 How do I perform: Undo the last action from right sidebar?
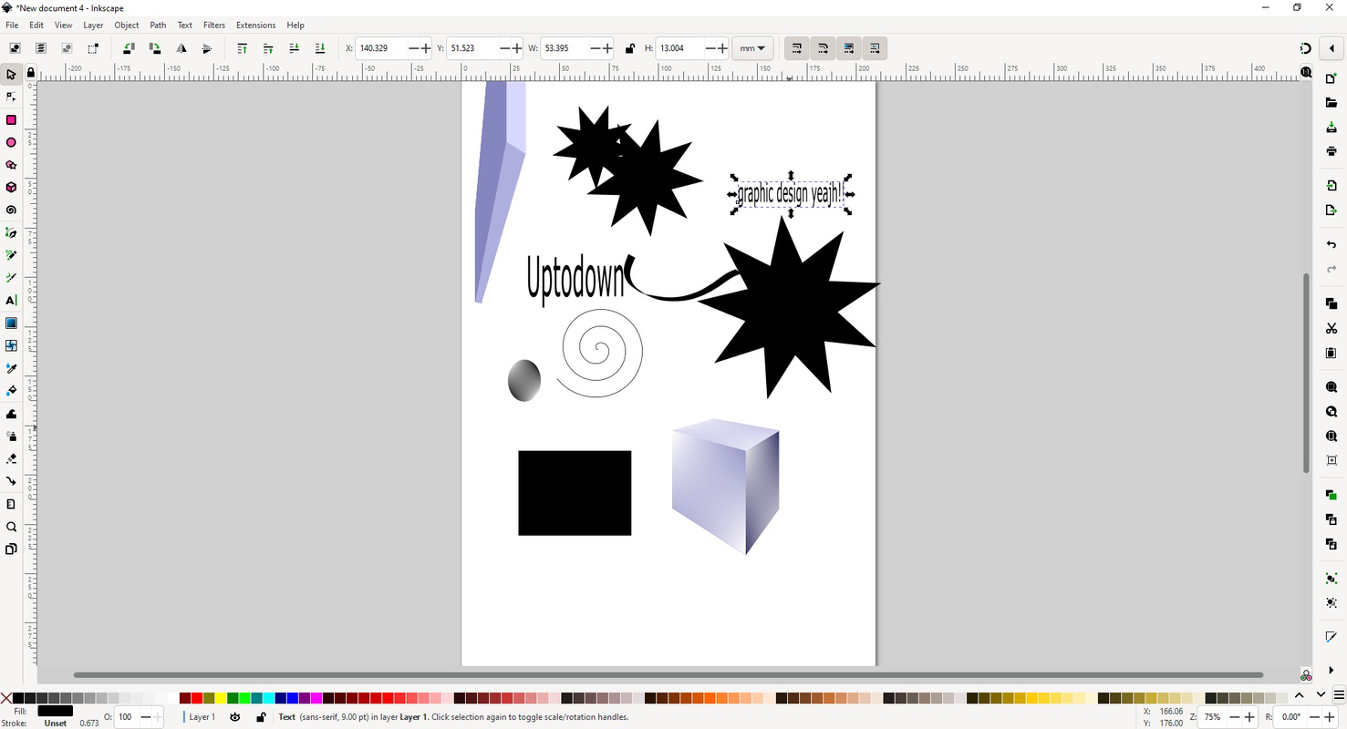coord(1331,244)
